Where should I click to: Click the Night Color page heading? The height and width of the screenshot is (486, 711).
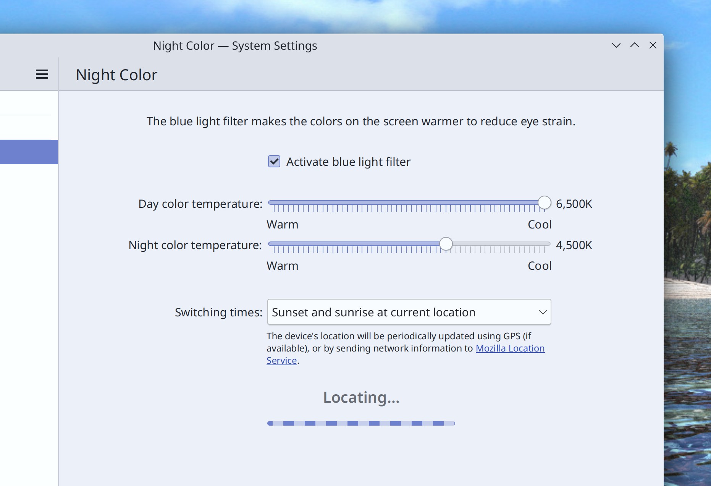coord(116,75)
